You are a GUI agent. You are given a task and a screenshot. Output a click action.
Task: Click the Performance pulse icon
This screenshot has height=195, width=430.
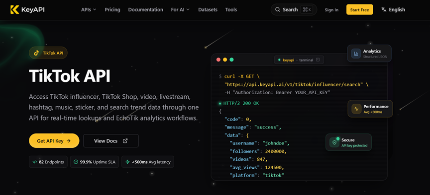[x=356, y=109]
